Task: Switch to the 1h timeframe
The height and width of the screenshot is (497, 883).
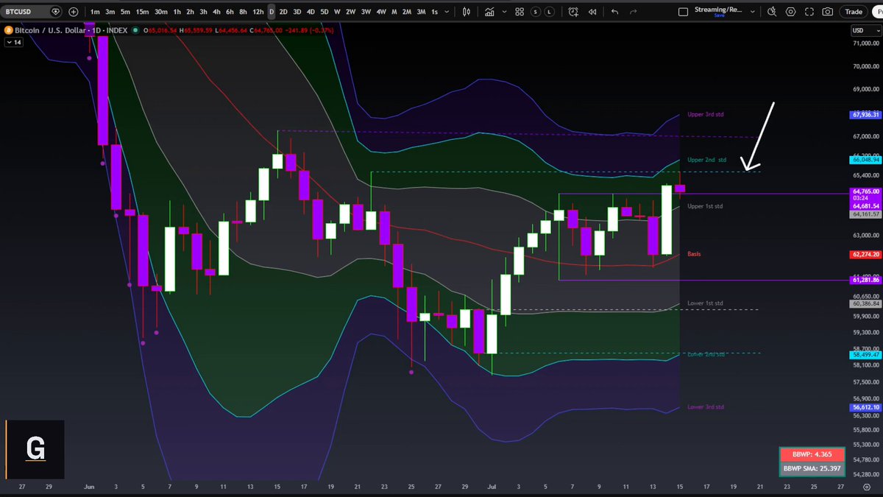Action: pyautogui.click(x=177, y=12)
